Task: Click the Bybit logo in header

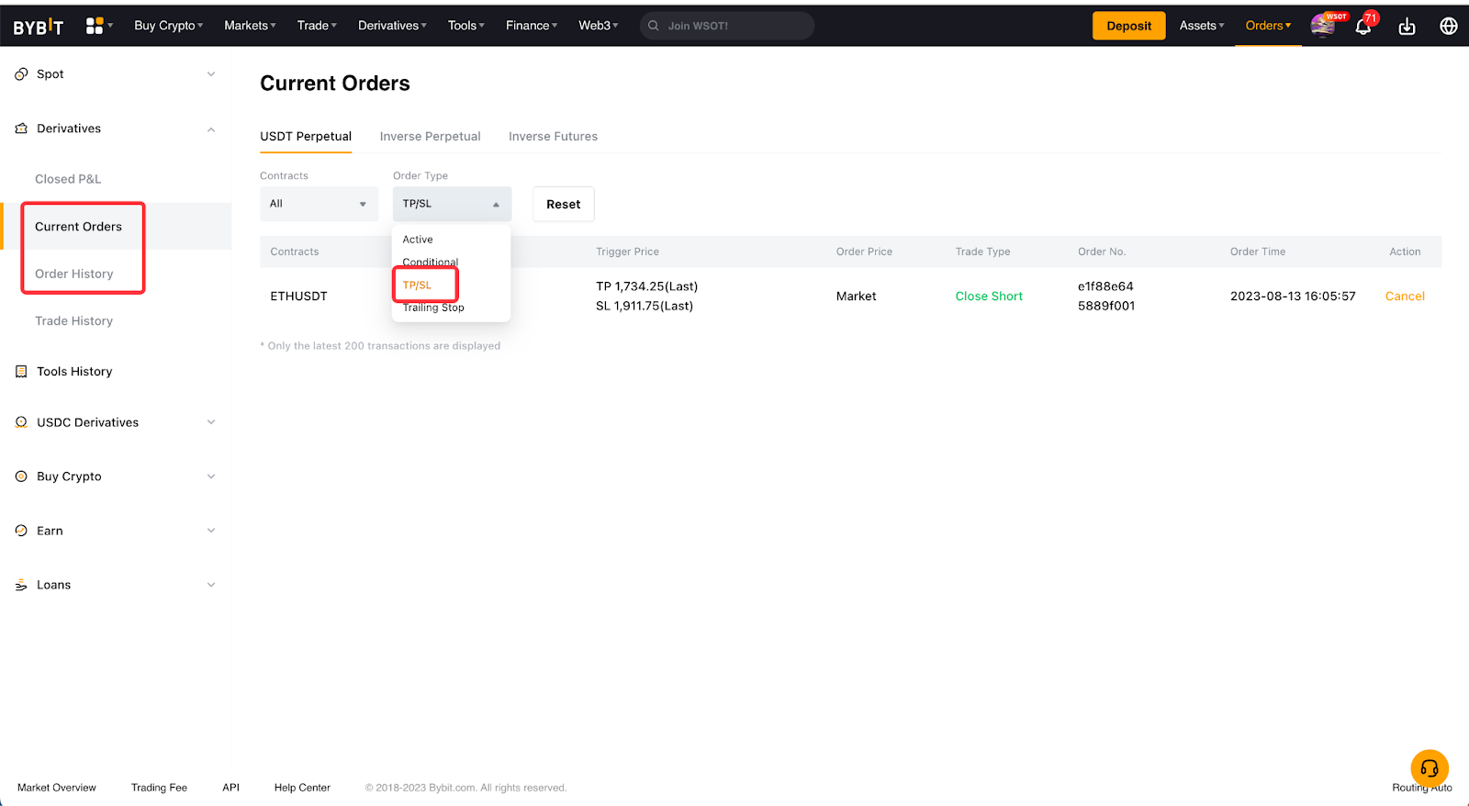Action: (39, 27)
